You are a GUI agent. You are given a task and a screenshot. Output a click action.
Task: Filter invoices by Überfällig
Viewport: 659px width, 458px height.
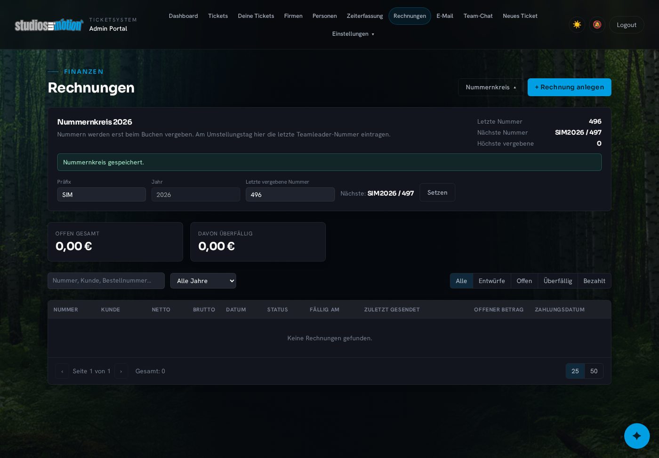click(558, 281)
